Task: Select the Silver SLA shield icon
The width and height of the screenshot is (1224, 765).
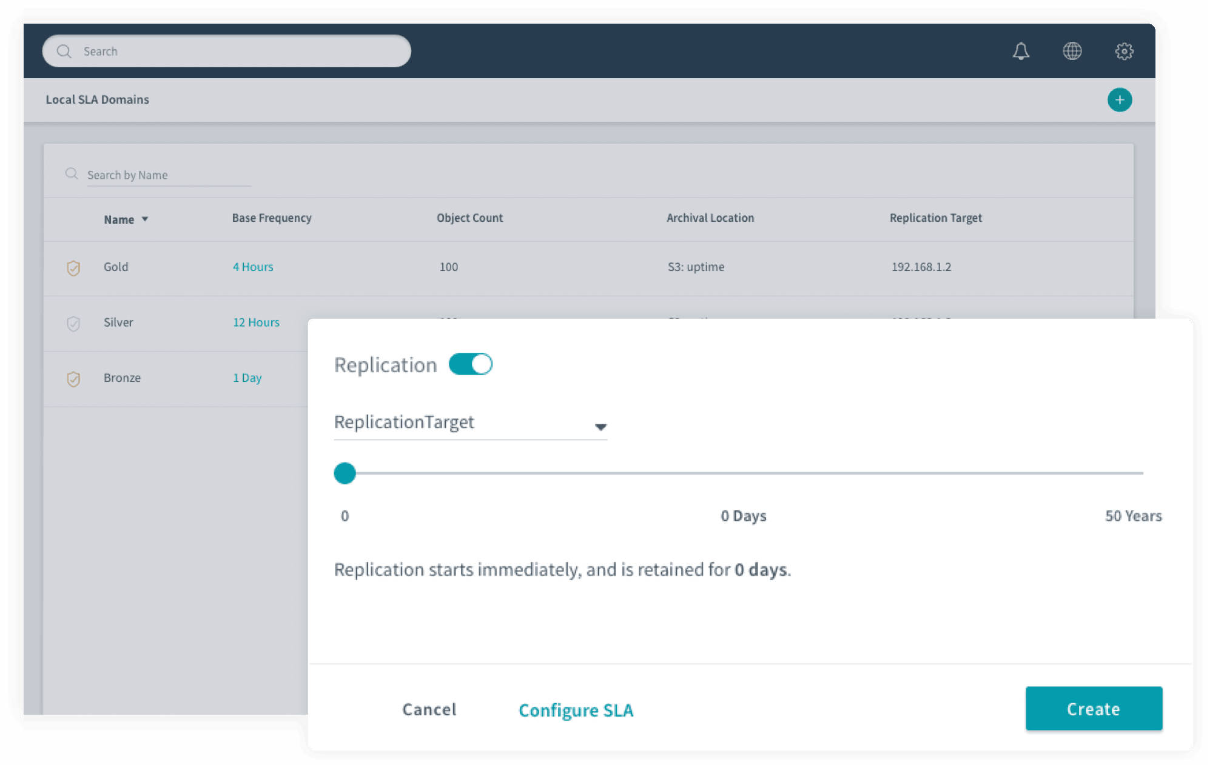Action: 73,324
